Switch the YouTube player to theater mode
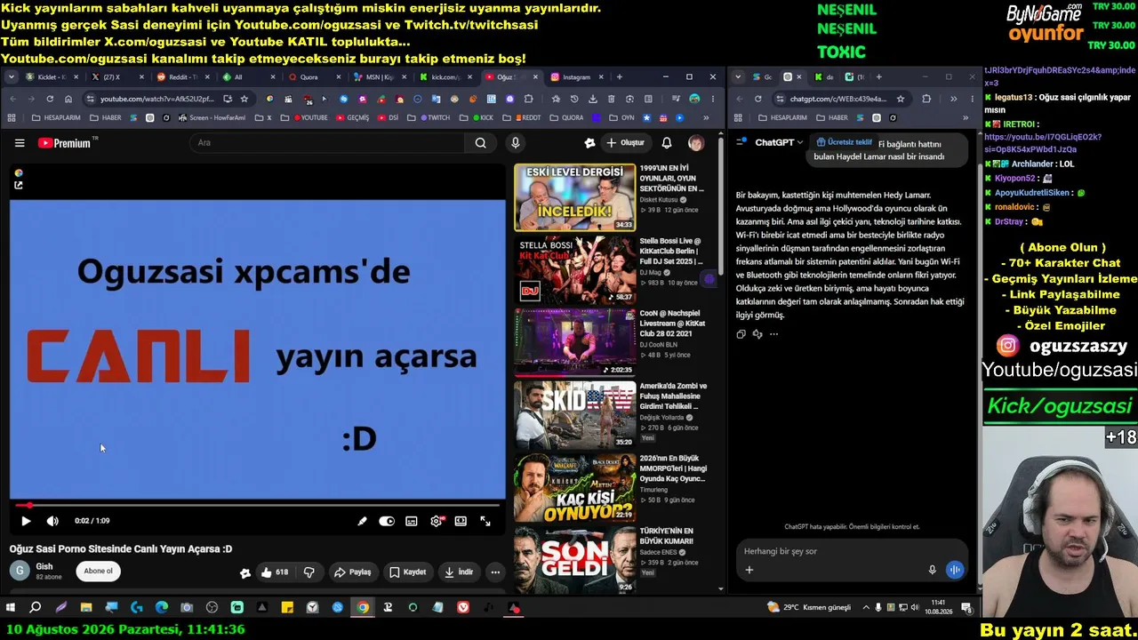 coord(461,522)
